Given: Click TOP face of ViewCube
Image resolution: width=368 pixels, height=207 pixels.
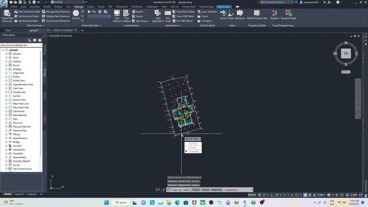Looking at the screenshot, I should (346, 53).
